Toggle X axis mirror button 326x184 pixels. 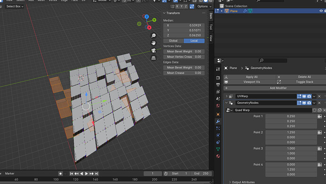click(177, 7)
